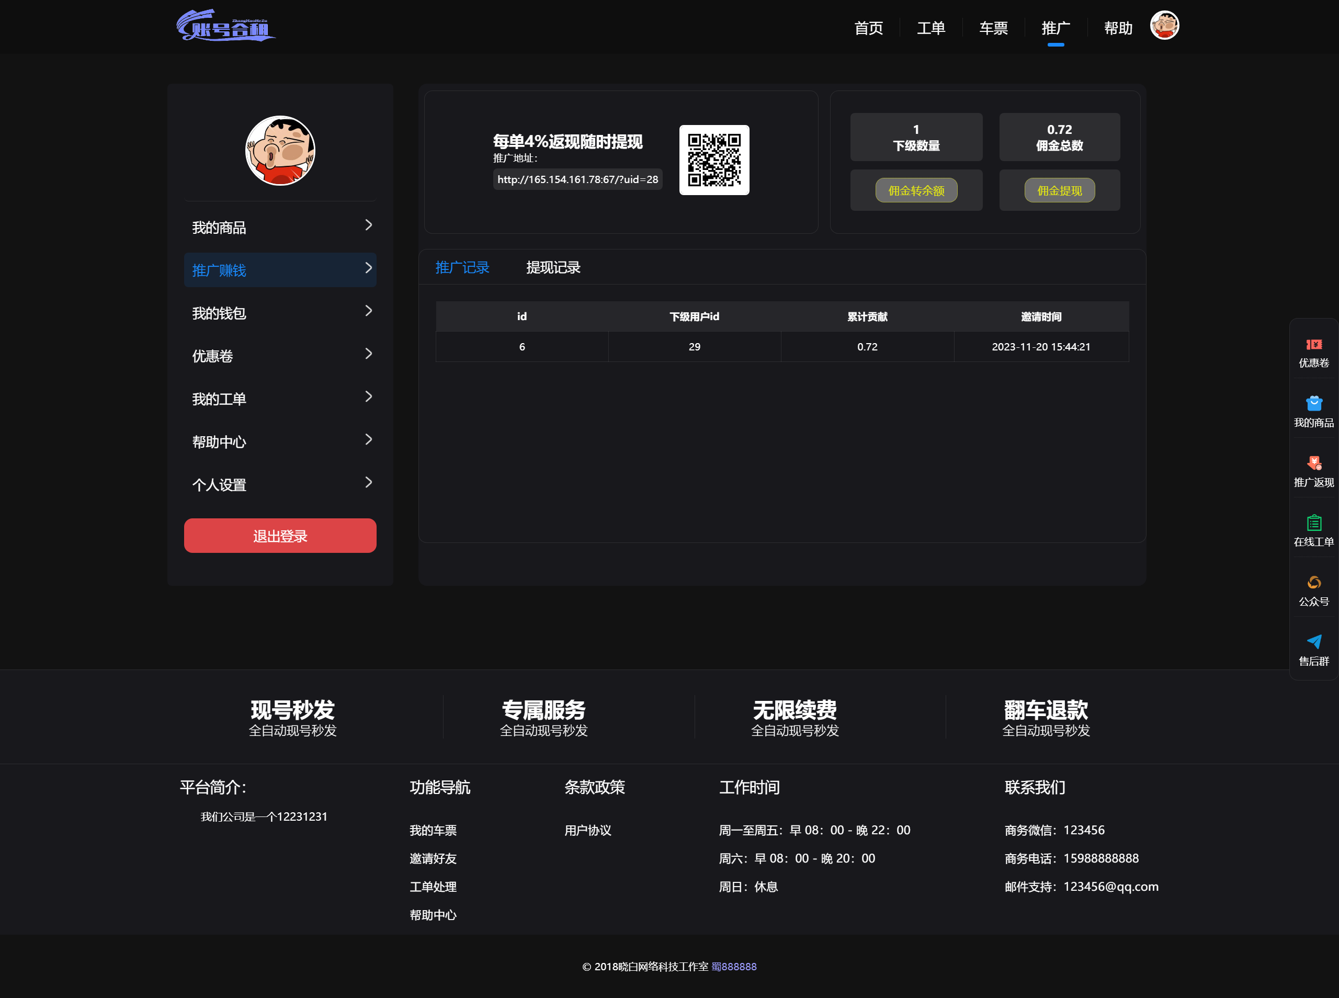
Task: Click the red 退出登录 button
Action: [x=280, y=535]
